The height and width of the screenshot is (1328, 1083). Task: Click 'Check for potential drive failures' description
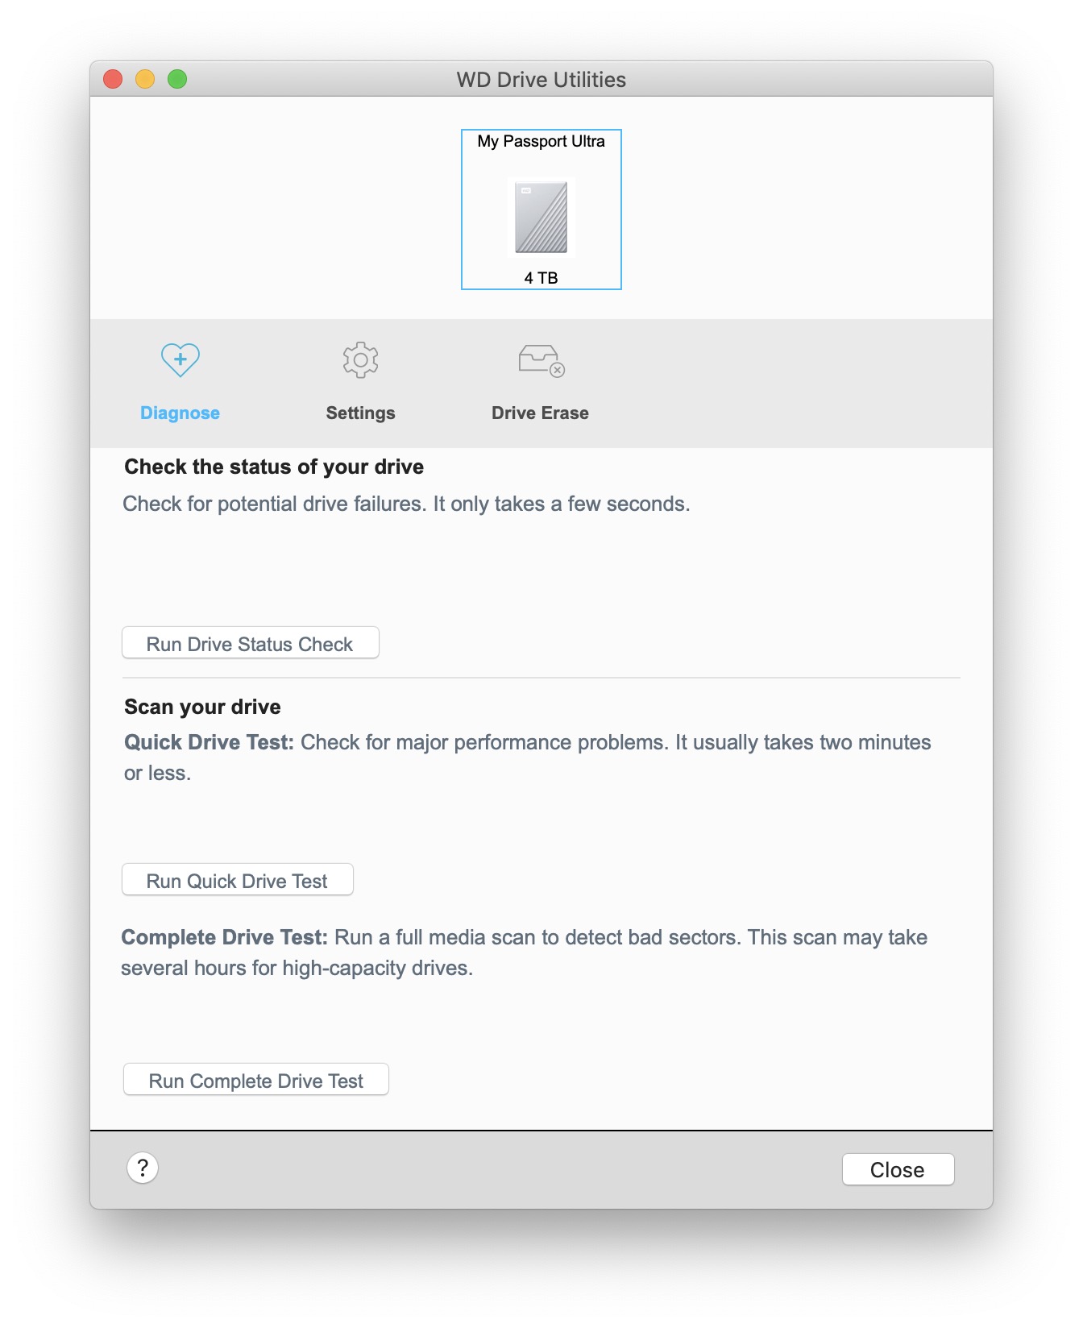(x=406, y=504)
